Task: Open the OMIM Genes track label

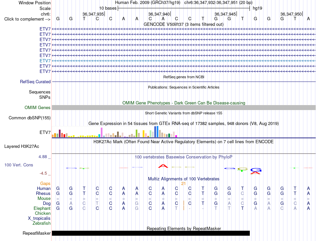Action: tap(37, 107)
